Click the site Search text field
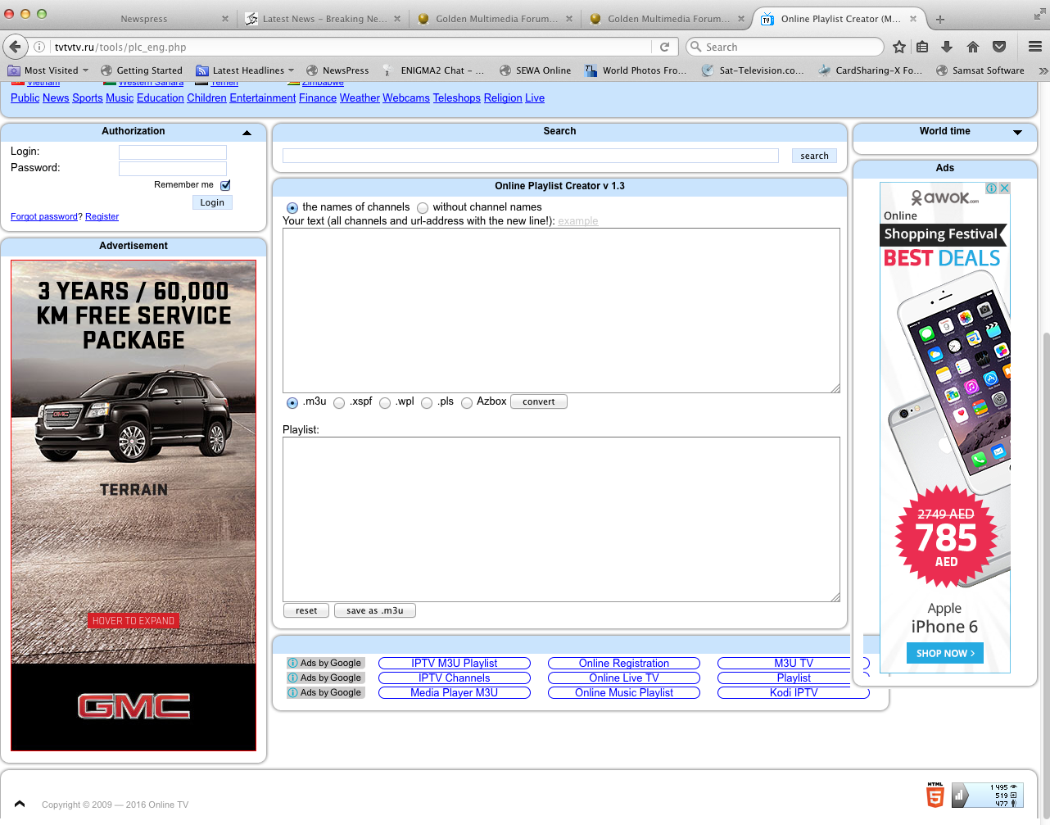Image resolution: width=1050 pixels, height=825 pixels. click(x=531, y=156)
